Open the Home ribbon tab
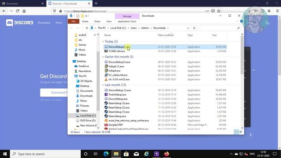Image resolution: width=281 pixels, height=158 pixels. click(85, 22)
